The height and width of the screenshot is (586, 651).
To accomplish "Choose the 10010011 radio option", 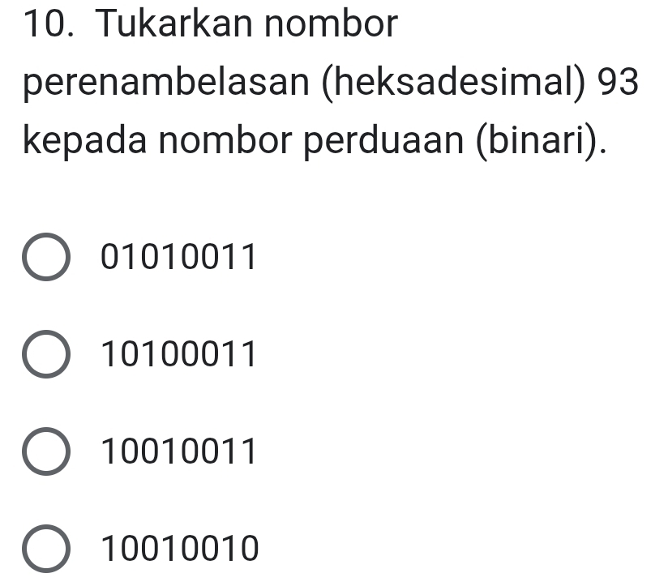I will click(46, 451).
